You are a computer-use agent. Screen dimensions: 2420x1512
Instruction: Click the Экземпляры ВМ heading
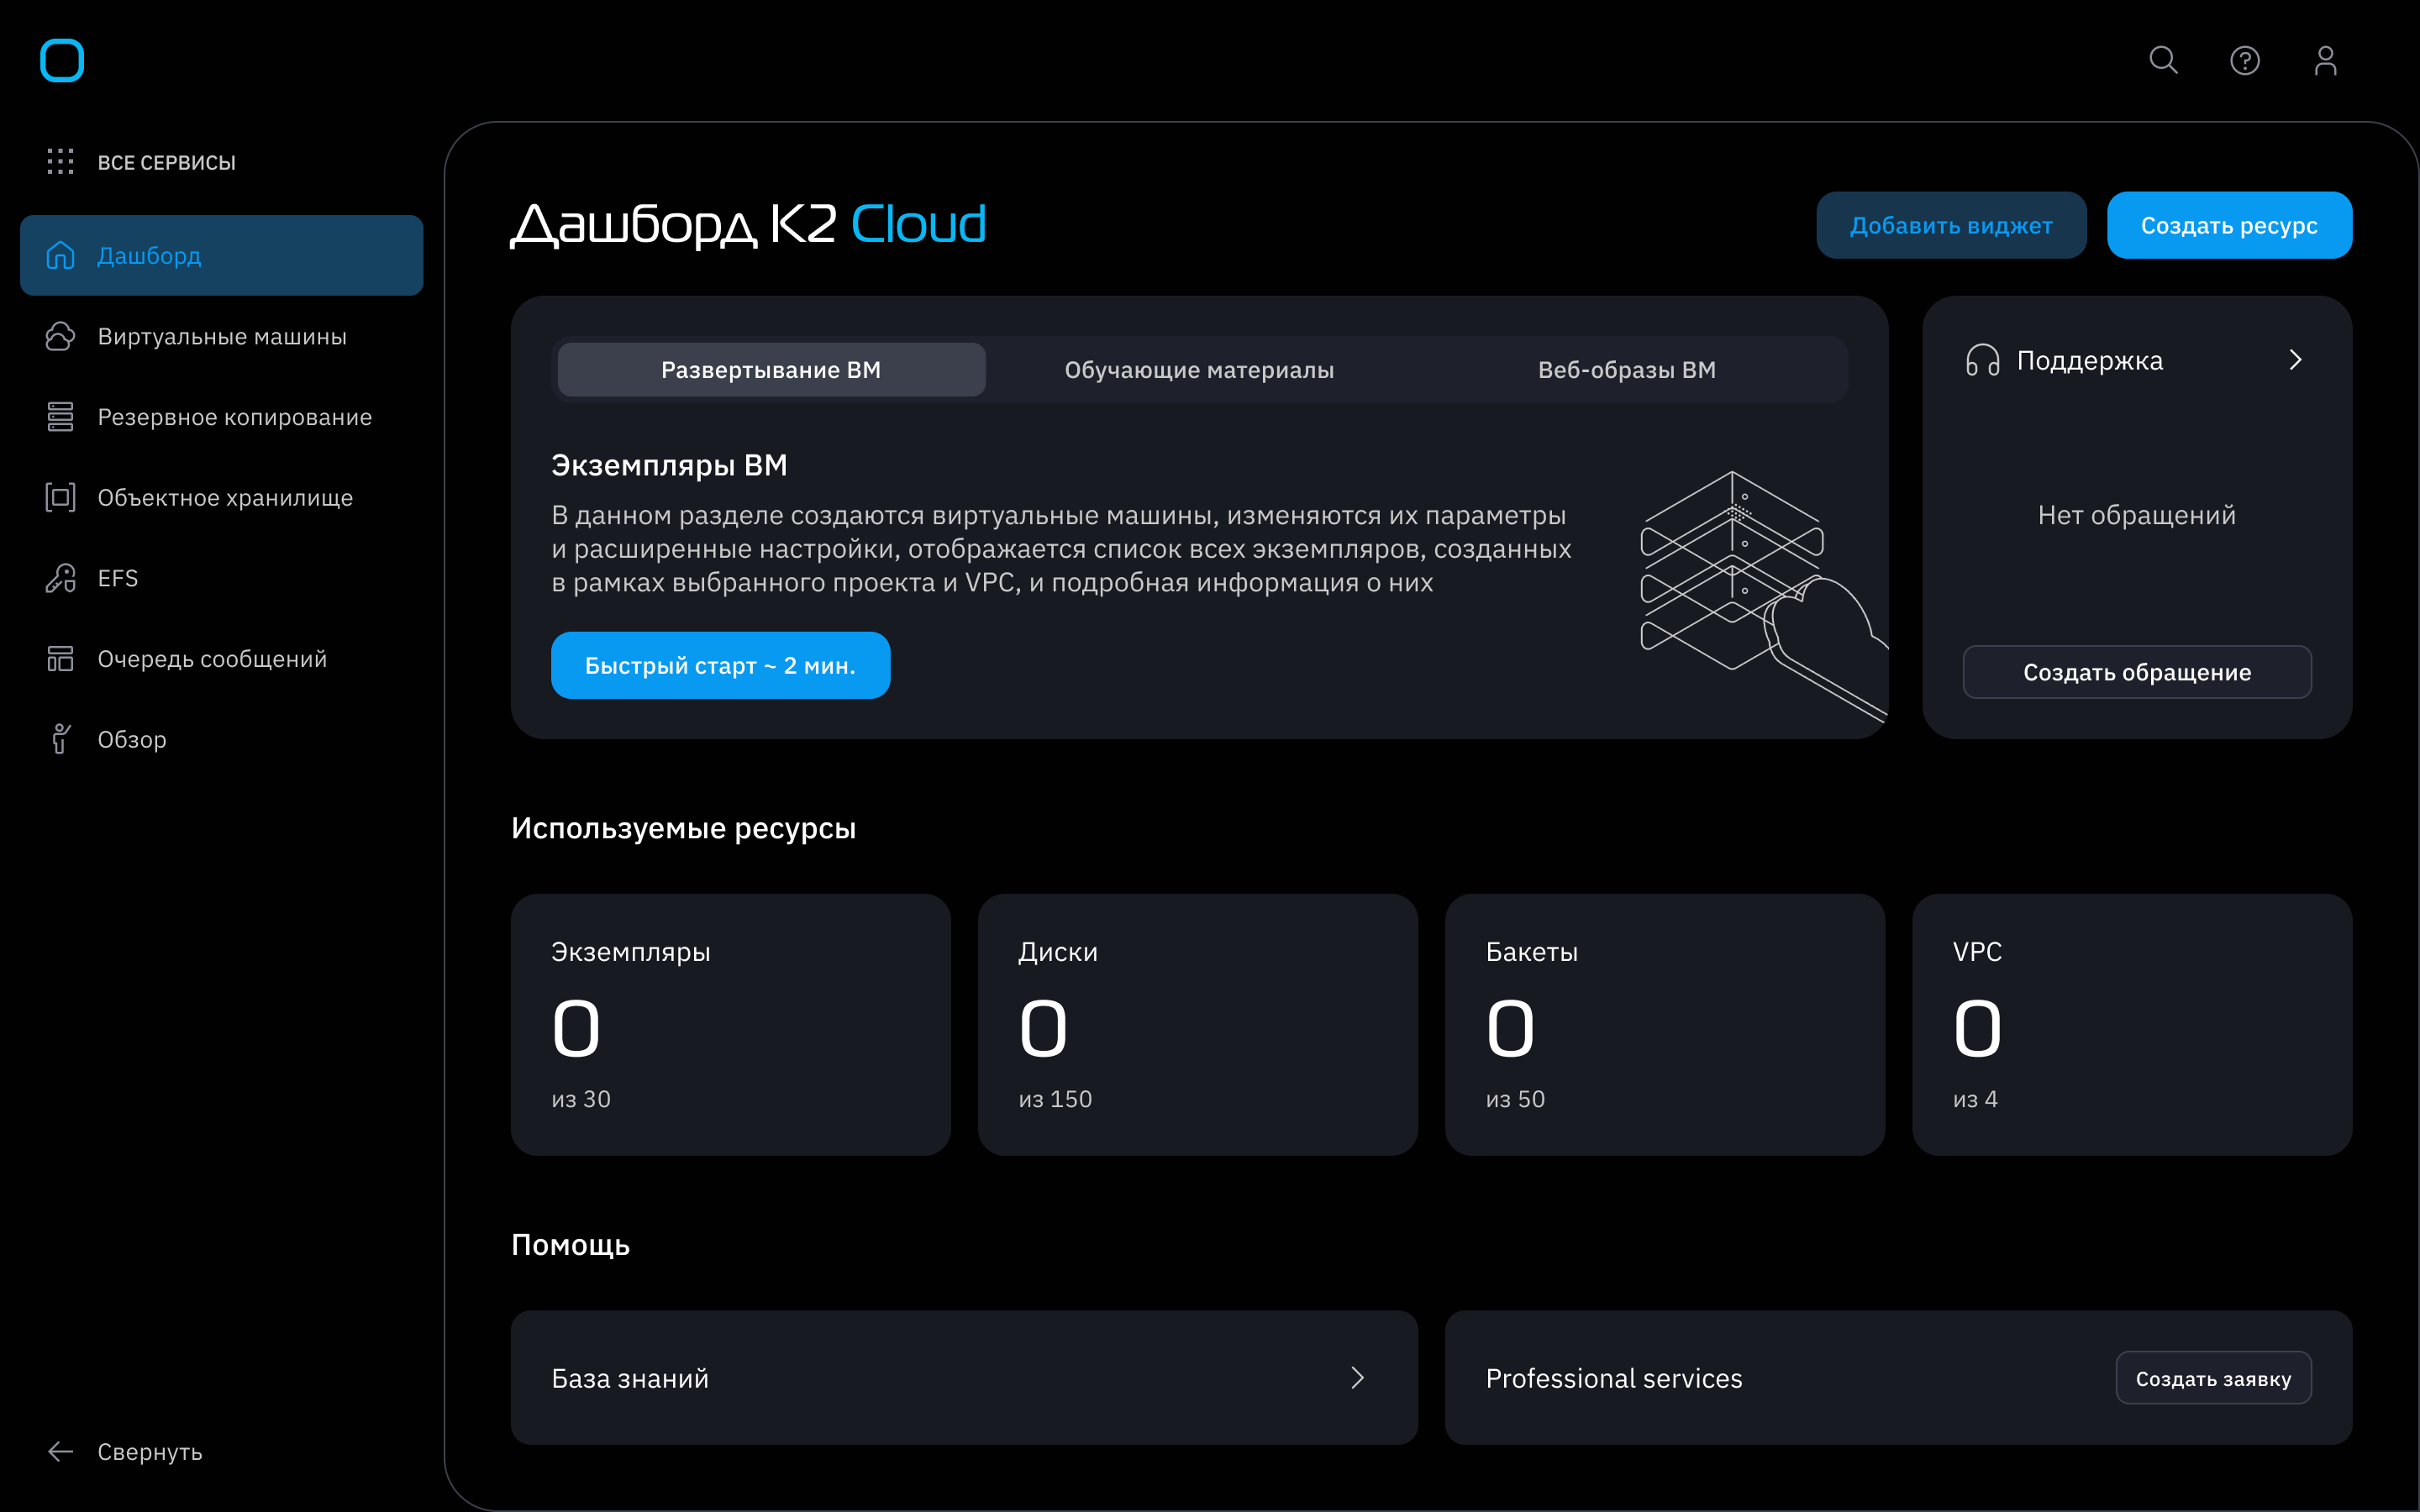point(669,465)
